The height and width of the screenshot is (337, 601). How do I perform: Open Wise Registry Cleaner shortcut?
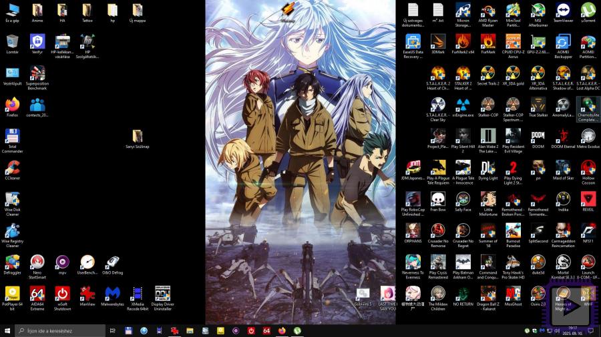(12, 236)
